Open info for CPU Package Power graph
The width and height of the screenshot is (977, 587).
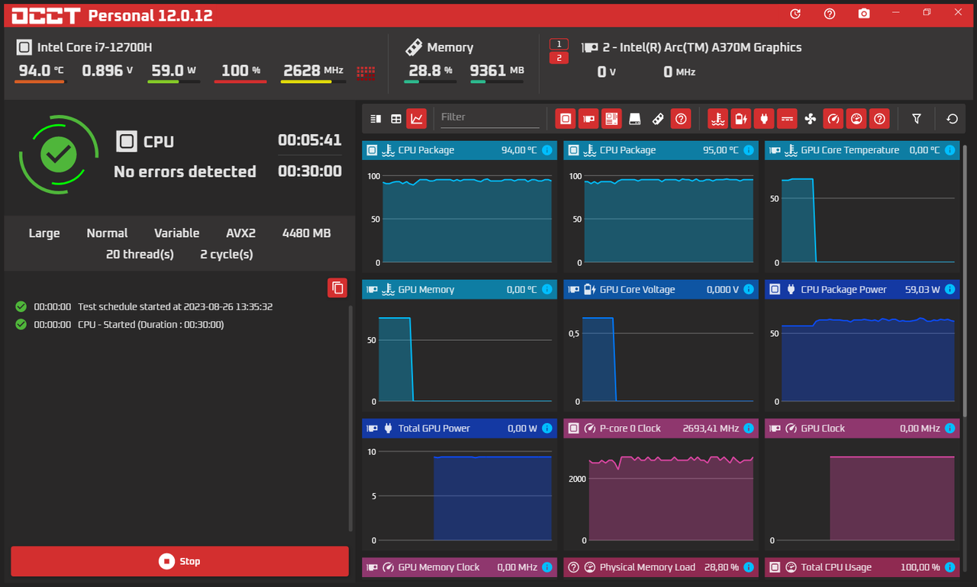[x=950, y=290]
